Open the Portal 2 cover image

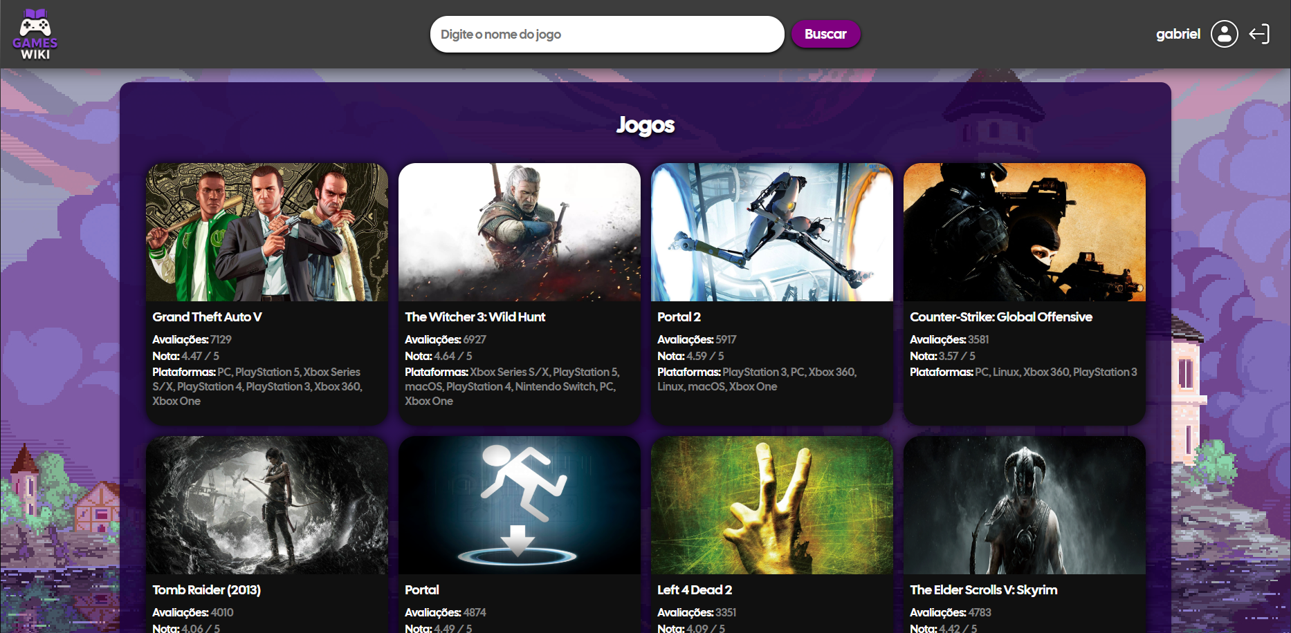tap(772, 232)
